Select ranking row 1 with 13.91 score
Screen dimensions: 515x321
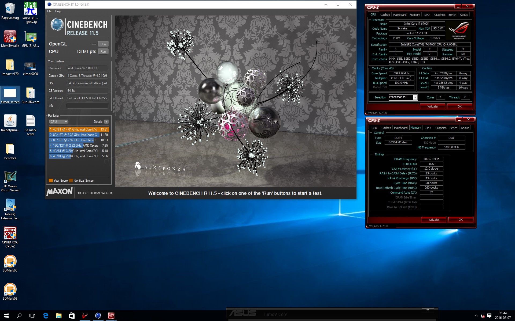(79, 129)
